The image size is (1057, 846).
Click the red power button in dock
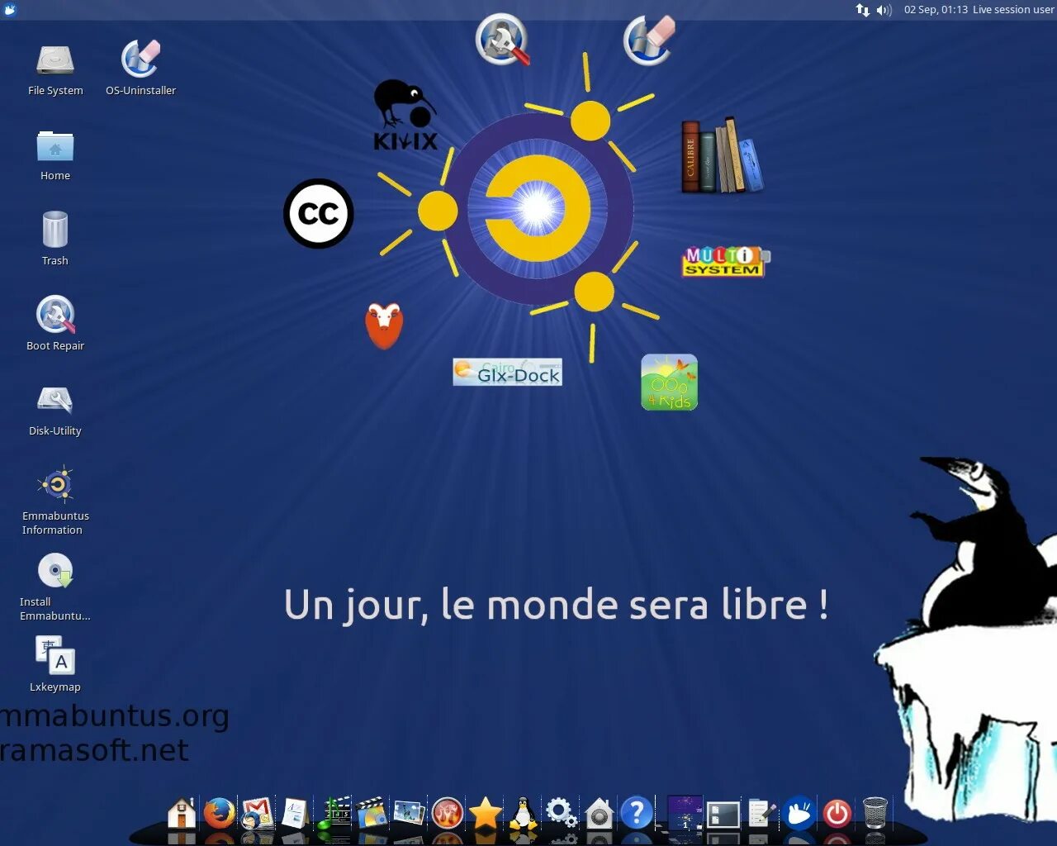837,814
